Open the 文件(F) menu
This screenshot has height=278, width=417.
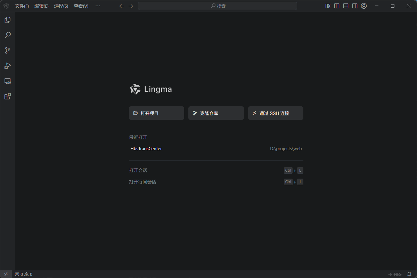tap(22, 6)
